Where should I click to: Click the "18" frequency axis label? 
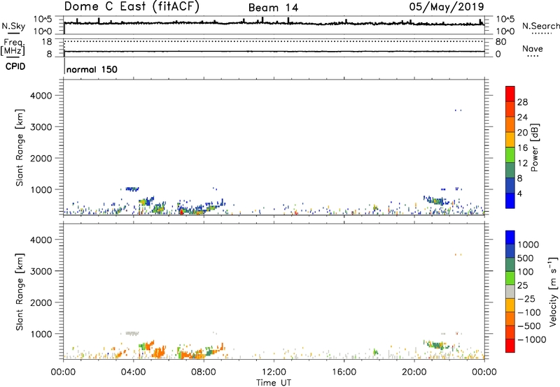click(x=47, y=42)
